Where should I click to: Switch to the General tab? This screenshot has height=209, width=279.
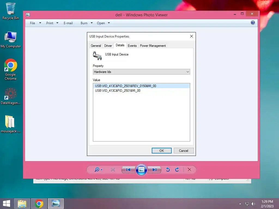[96, 46]
